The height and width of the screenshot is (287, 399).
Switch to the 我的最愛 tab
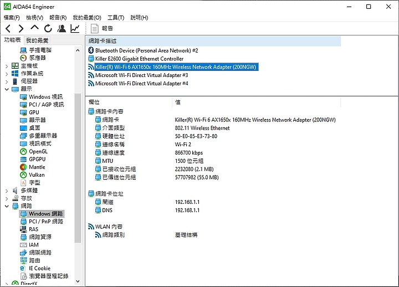(37, 40)
